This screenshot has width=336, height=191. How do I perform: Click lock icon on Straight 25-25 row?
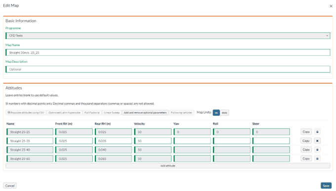pos(317,132)
